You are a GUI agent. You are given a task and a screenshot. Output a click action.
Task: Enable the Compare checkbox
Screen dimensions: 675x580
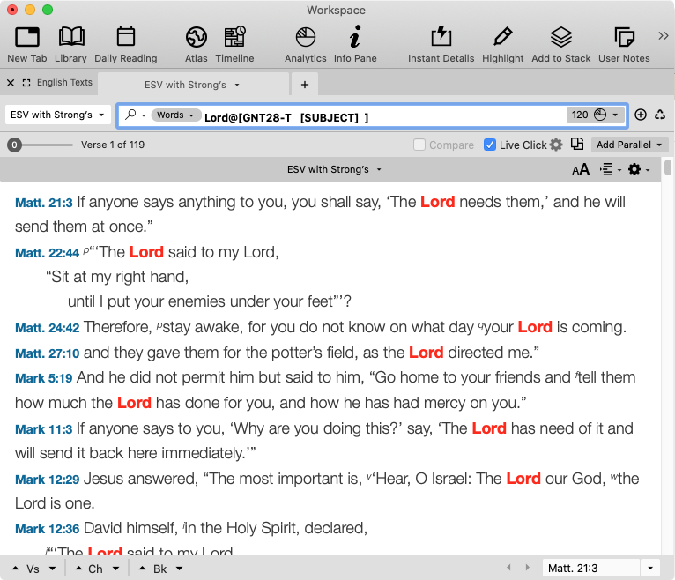pyautogui.click(x=420, y=145)
